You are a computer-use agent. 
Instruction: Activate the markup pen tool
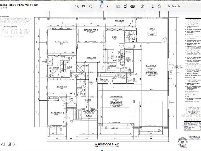101,6
